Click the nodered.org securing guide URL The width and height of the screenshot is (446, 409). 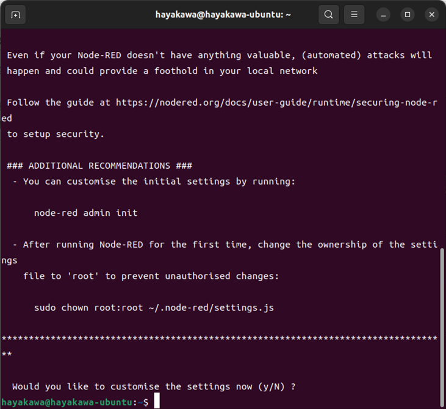pyautogui.click(x=276, y=103)
